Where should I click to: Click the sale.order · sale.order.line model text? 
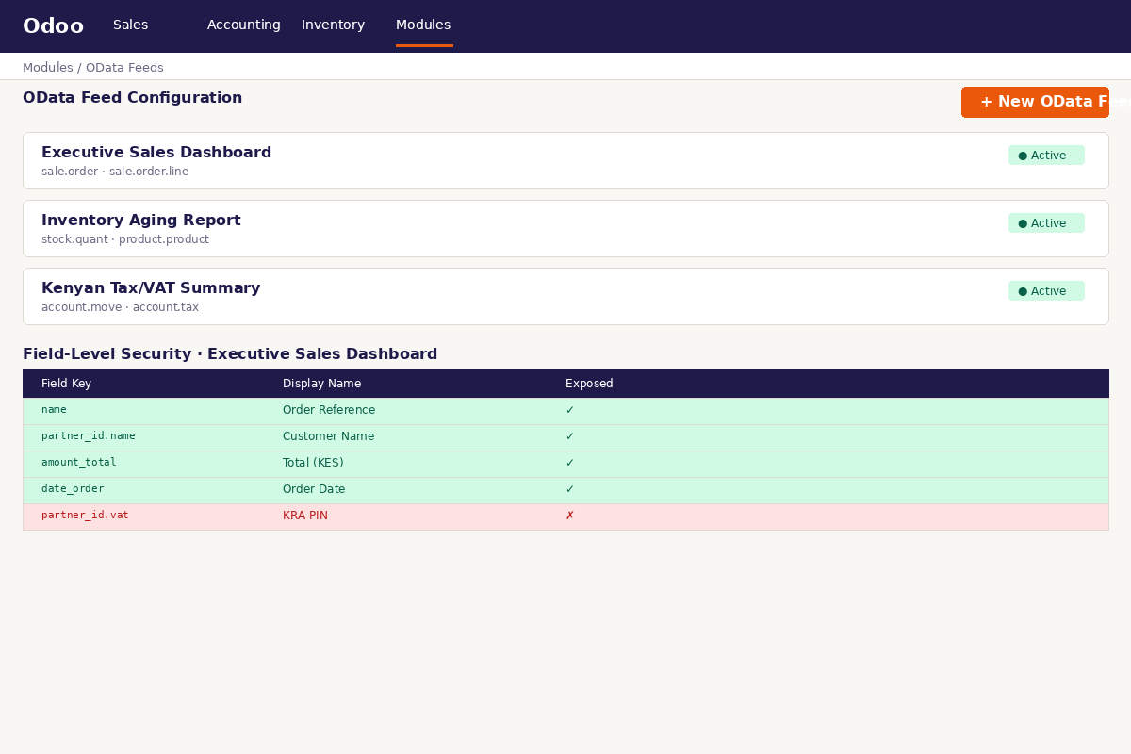click(x=115, y=172)
